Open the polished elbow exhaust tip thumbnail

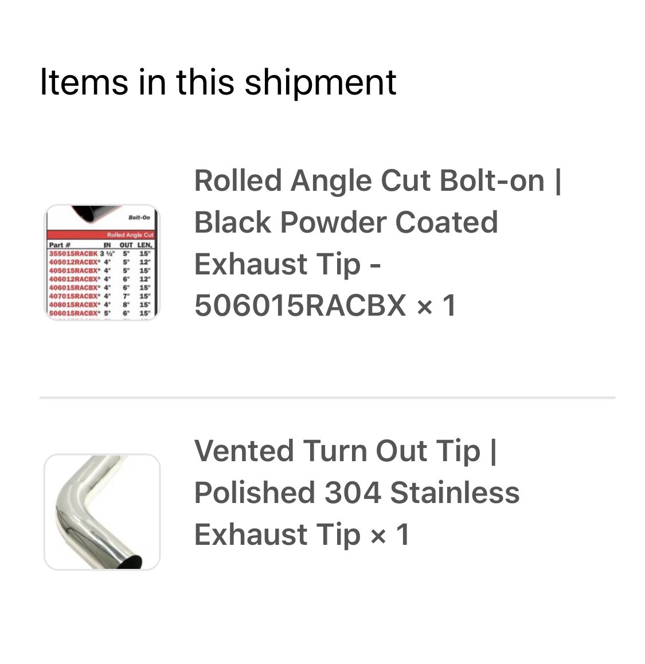[x=102, y=512]
